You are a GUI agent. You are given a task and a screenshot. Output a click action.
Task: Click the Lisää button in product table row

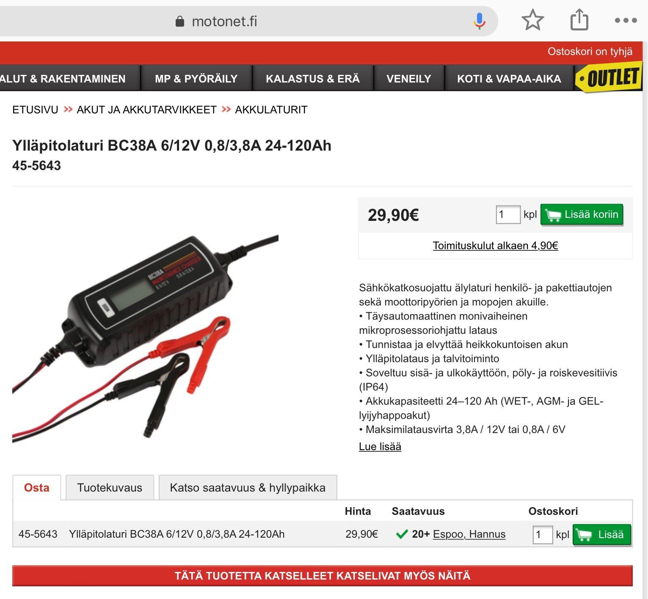point(601,534)
